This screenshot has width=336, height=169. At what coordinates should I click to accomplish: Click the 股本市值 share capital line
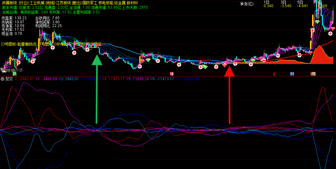[75, 7]
